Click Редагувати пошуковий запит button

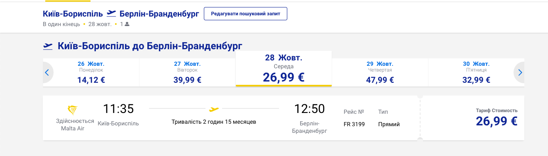[x=245, y=14]
